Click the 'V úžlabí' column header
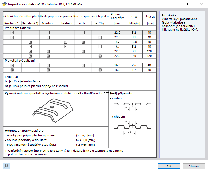This screenshot has width=208, height=172. click(x=48, y=23)
